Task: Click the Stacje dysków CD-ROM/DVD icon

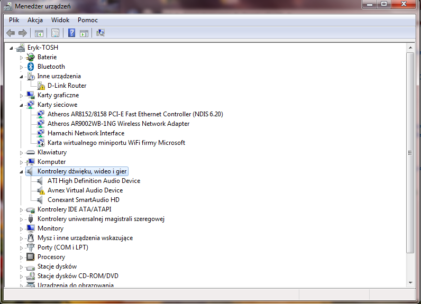Action: pos(31,276)
